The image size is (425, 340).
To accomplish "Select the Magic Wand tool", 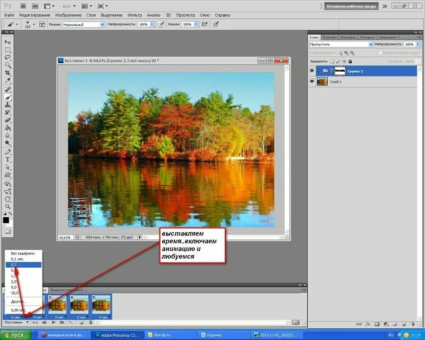I will (7, 65).
